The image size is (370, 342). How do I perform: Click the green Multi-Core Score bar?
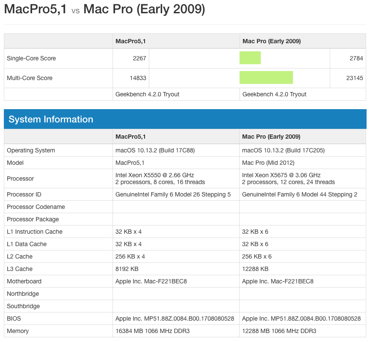pyautogui.click(x=266, y=77)
